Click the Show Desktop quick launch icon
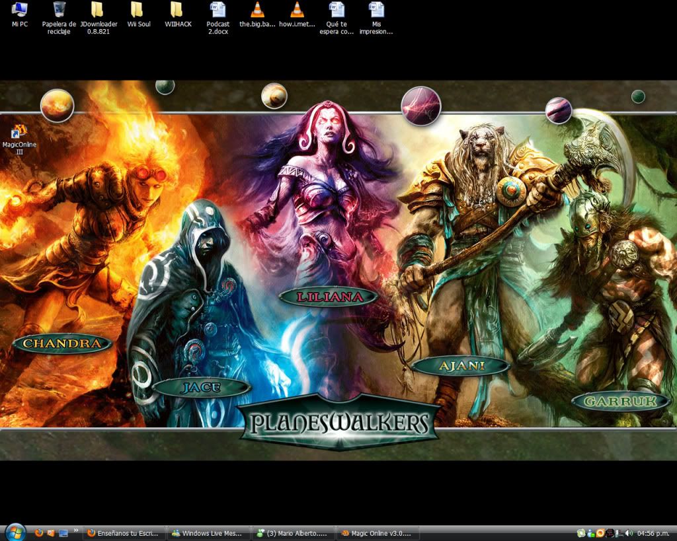The height and width of the screenshot is (541, 677). (x=63, y=533)
